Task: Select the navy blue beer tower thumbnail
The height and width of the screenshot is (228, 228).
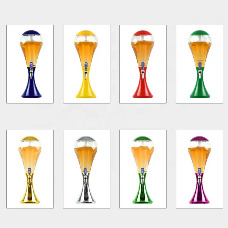Action: pyautogui.click(x=30, y=64)
